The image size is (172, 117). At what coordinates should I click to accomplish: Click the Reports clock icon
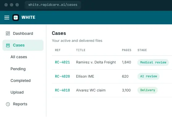pyautogui.click(x=8, y=104)
